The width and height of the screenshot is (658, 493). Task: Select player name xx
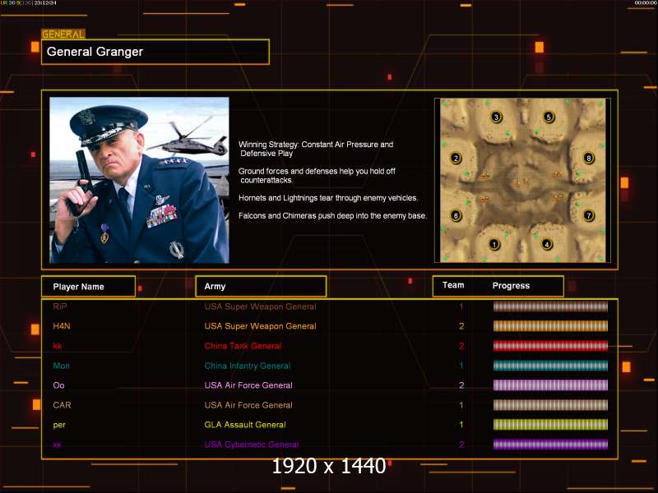point(57,445)
